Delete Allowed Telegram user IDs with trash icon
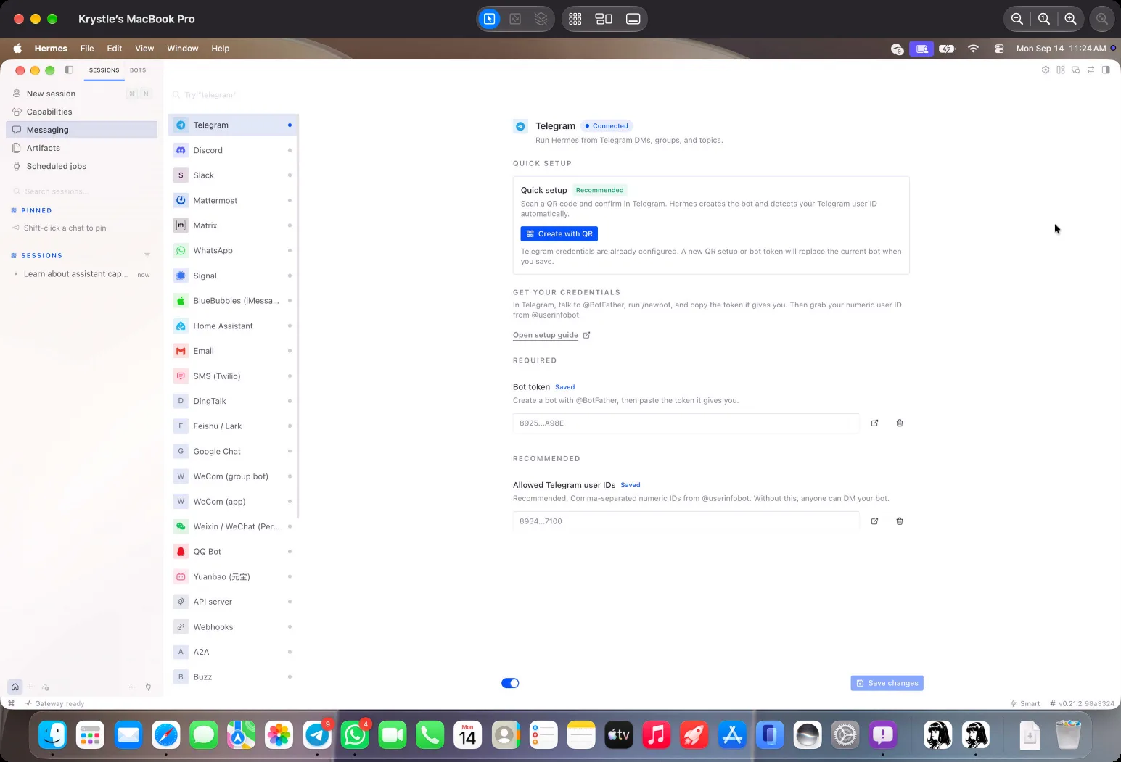 pos(900,521)
